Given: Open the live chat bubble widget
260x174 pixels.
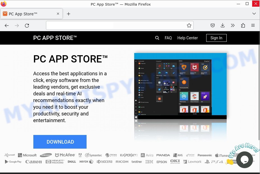Looking at the screenshot, I should point(244,160).
